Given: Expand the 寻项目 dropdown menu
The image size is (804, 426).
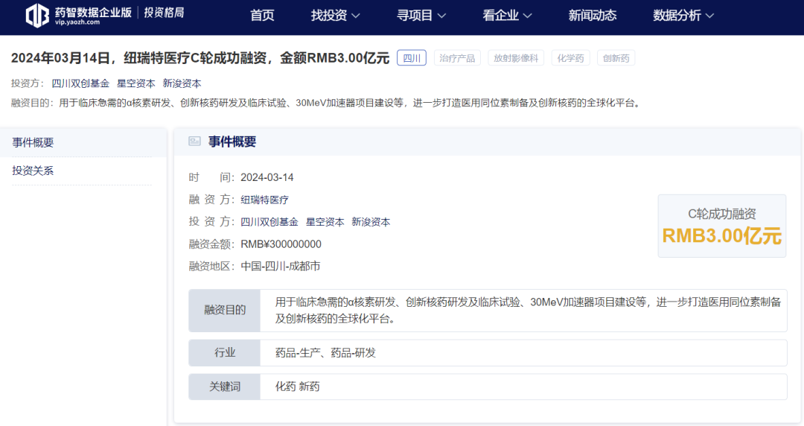Looking at the screenshot, I should pyautogui.click(x=421, y=16).
